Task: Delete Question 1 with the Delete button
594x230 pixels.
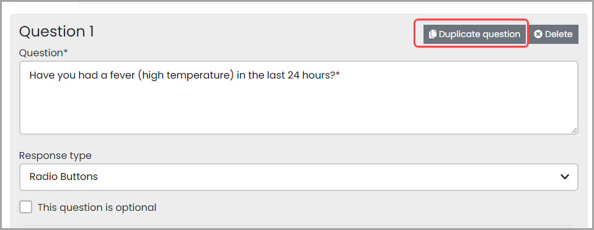Action: click(x=553, y=35)
